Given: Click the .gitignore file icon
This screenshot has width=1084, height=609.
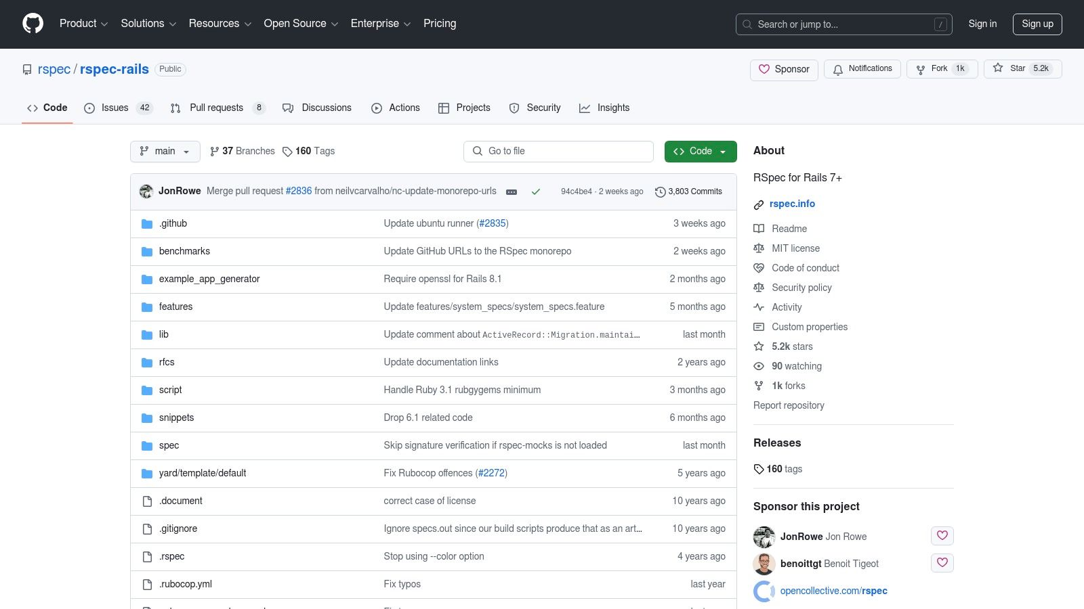Looking at the screenshot, I should tap(147, 529).
